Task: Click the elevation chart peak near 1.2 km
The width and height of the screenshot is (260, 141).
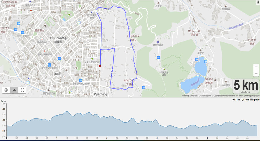Action: (67, 111)
